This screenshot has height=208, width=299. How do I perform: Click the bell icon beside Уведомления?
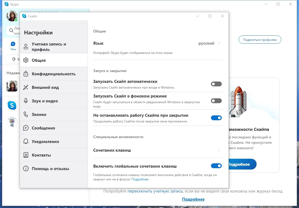point(26,141)
